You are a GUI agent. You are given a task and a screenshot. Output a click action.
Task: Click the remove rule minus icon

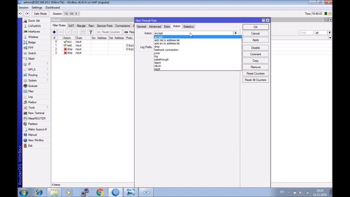[61, 32]
